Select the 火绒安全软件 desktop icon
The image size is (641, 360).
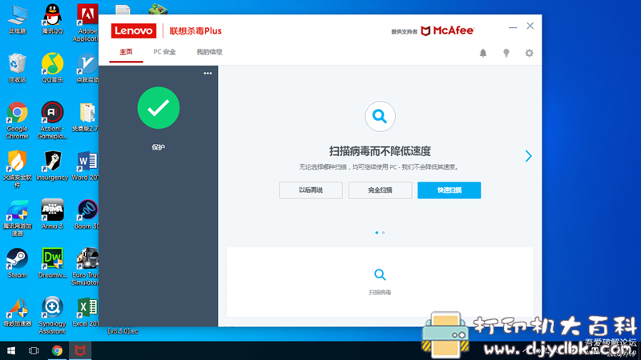[17, 169]
